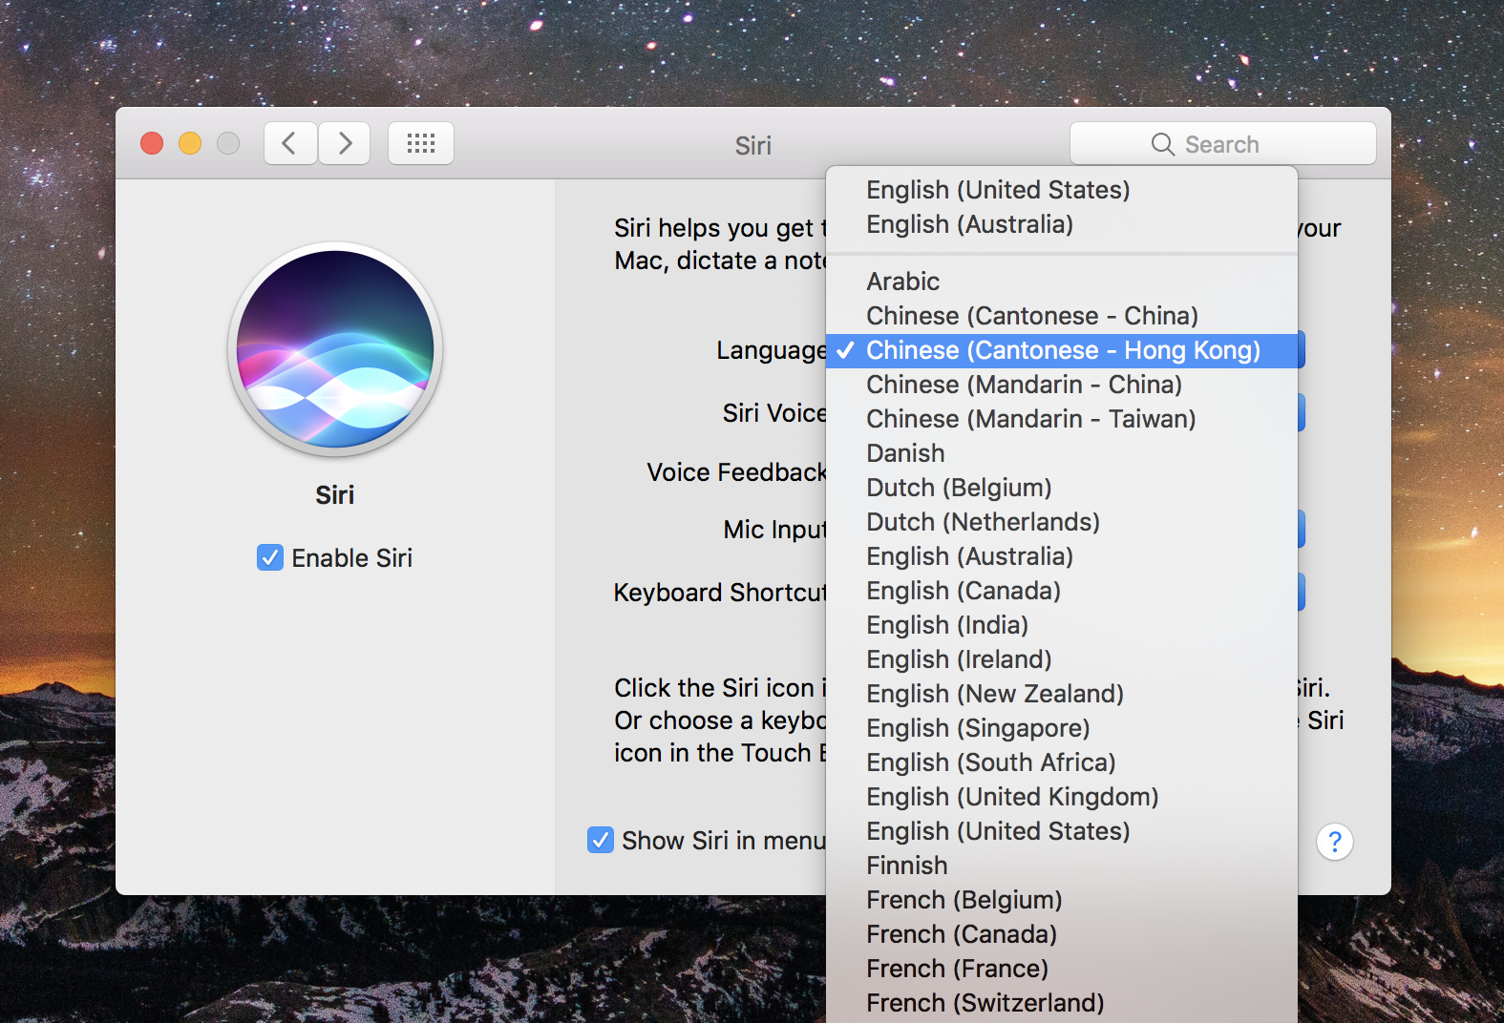
Task: Choose English (Australia) in top section
Action: click(1062, 224)
